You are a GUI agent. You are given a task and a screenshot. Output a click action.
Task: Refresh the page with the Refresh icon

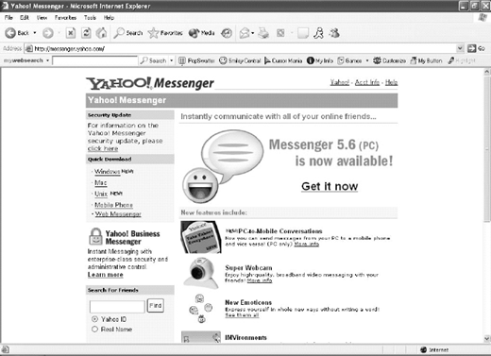click(x=86, y=33)
